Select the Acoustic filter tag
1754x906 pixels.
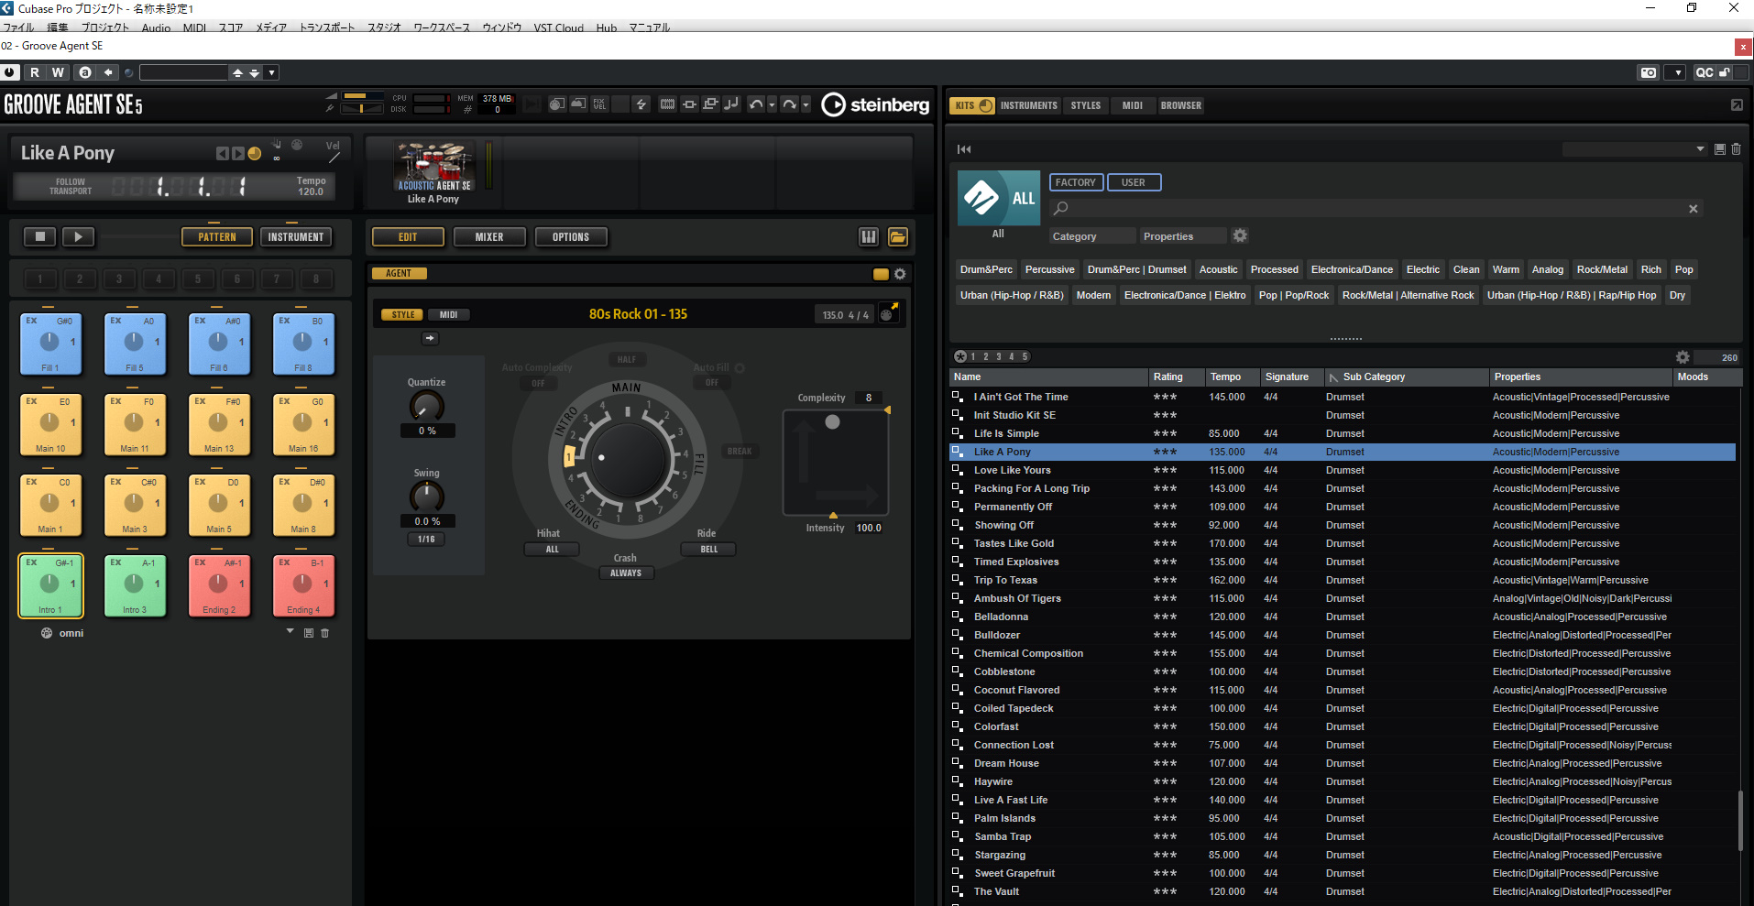(1218, 269)
